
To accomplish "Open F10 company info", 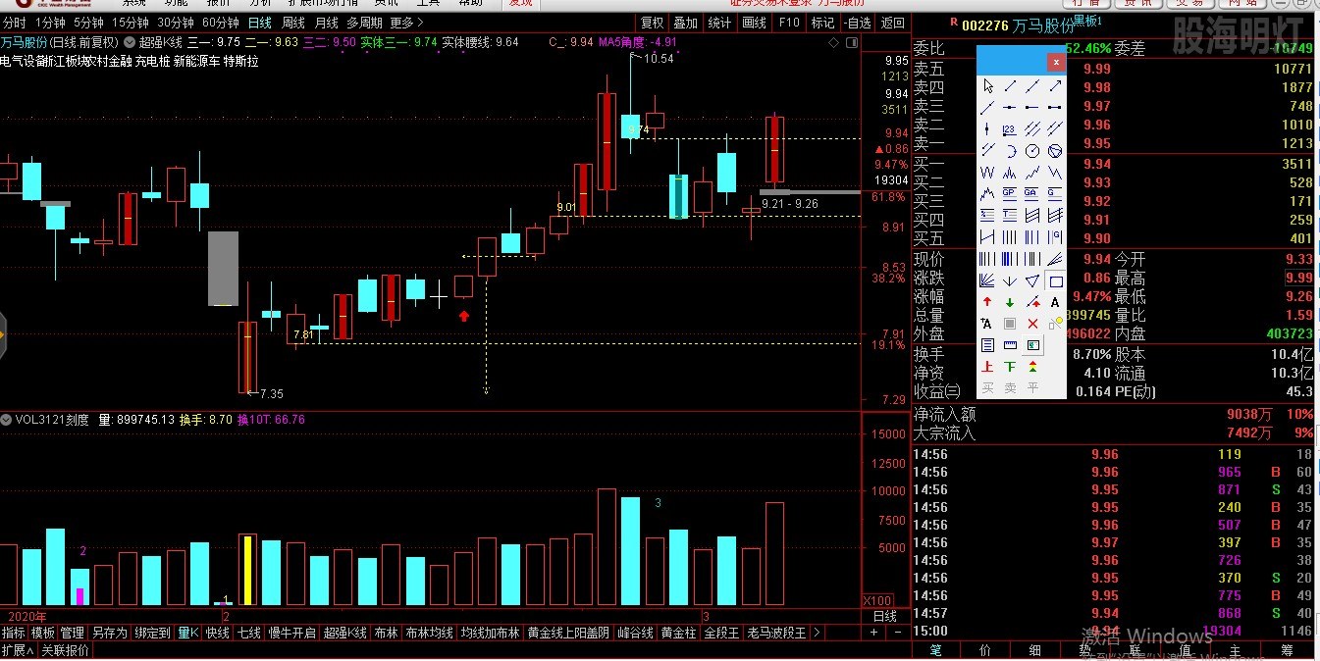I will pos(789,23).
